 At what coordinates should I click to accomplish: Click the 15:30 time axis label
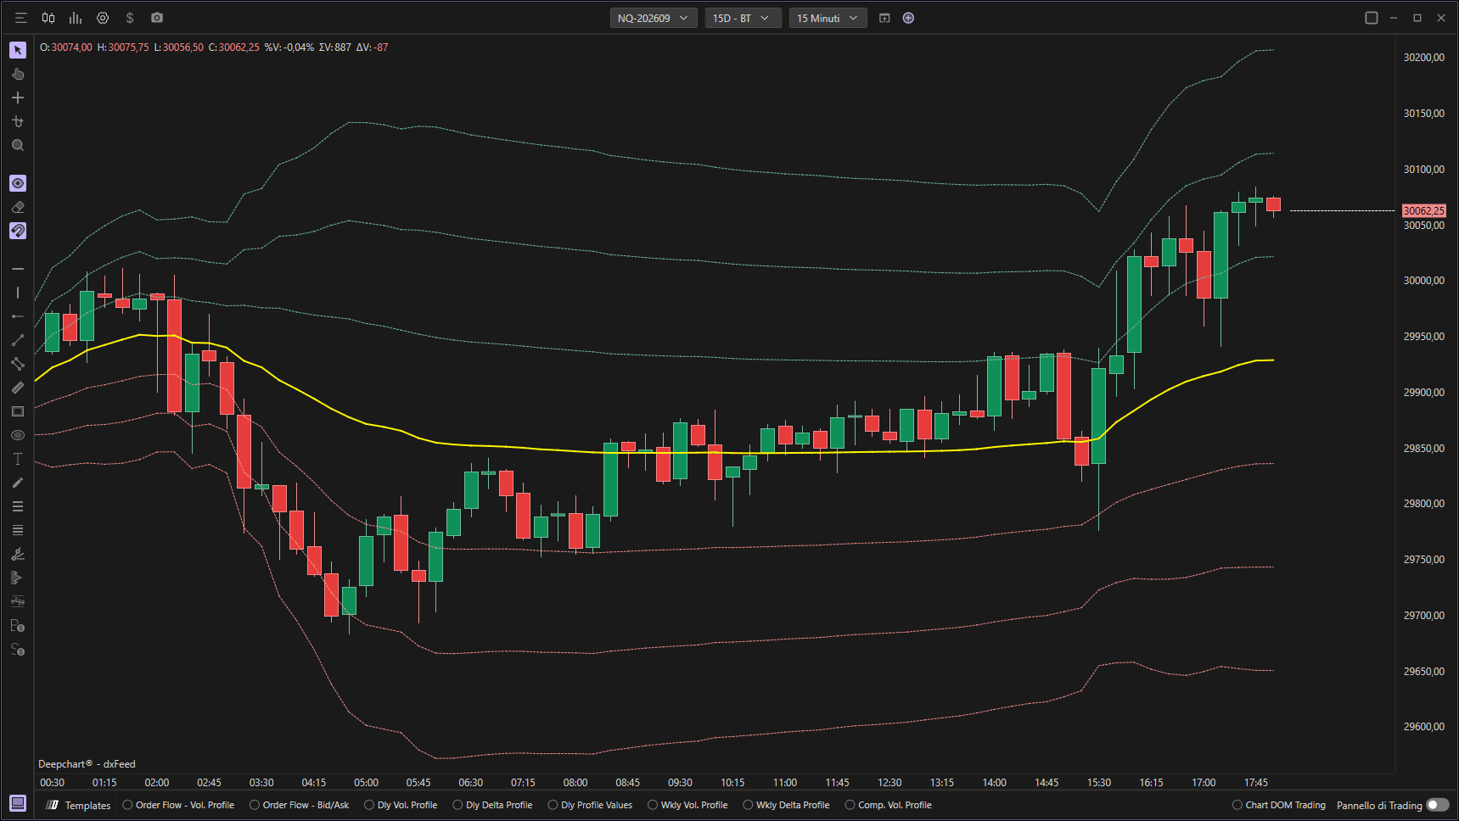1098,783
